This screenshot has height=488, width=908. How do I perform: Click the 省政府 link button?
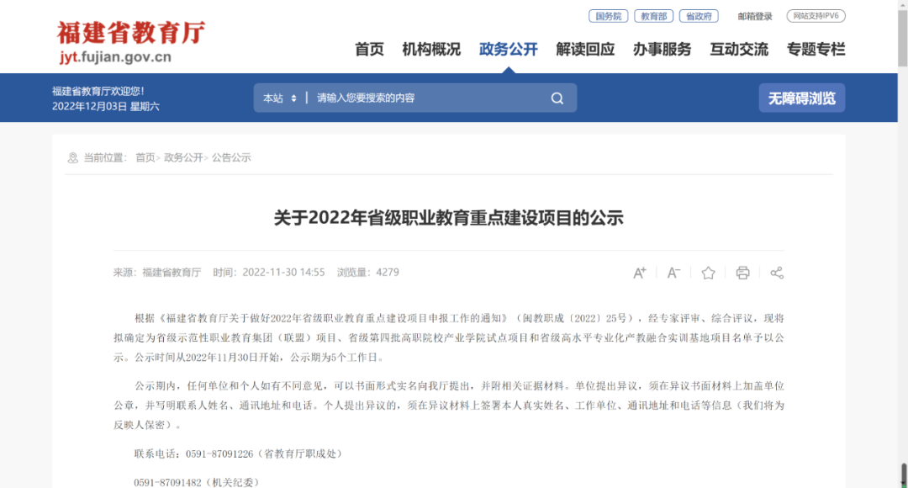[699, 16]
